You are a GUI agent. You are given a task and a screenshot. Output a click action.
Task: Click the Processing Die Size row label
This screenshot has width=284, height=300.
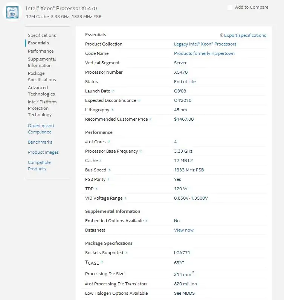click(105, 274)
